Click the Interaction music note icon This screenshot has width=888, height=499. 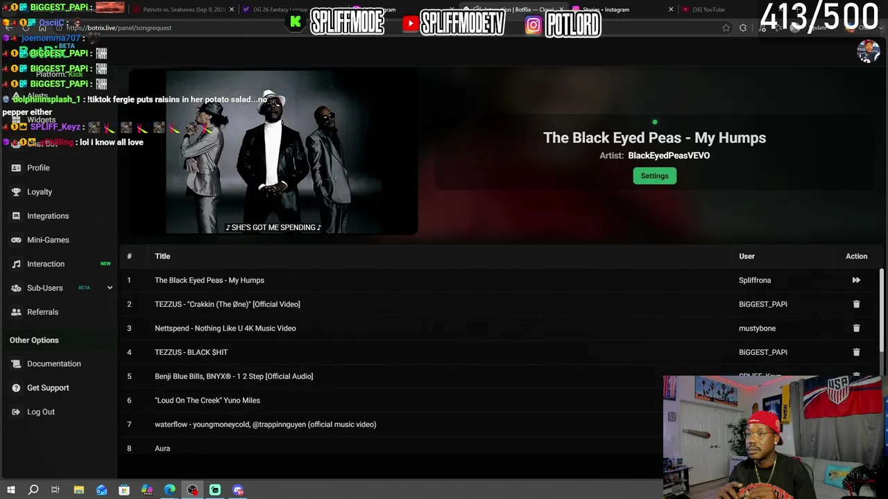16,264
